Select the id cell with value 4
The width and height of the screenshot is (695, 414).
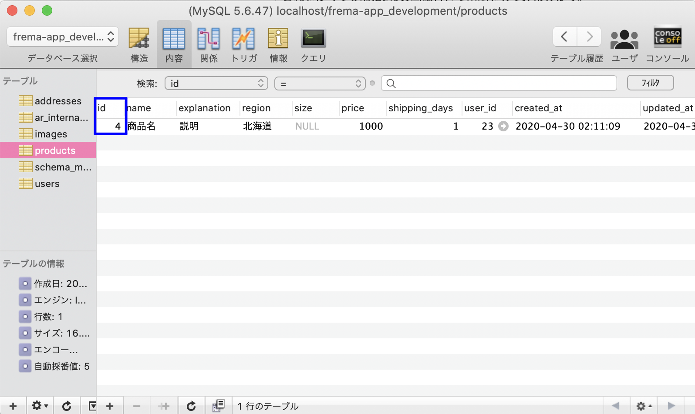(x=111, y=126)
